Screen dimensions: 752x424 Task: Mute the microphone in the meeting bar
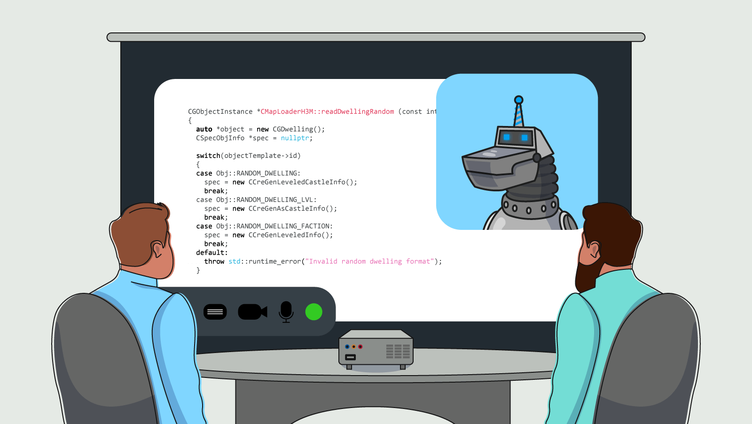pos(286,311)
